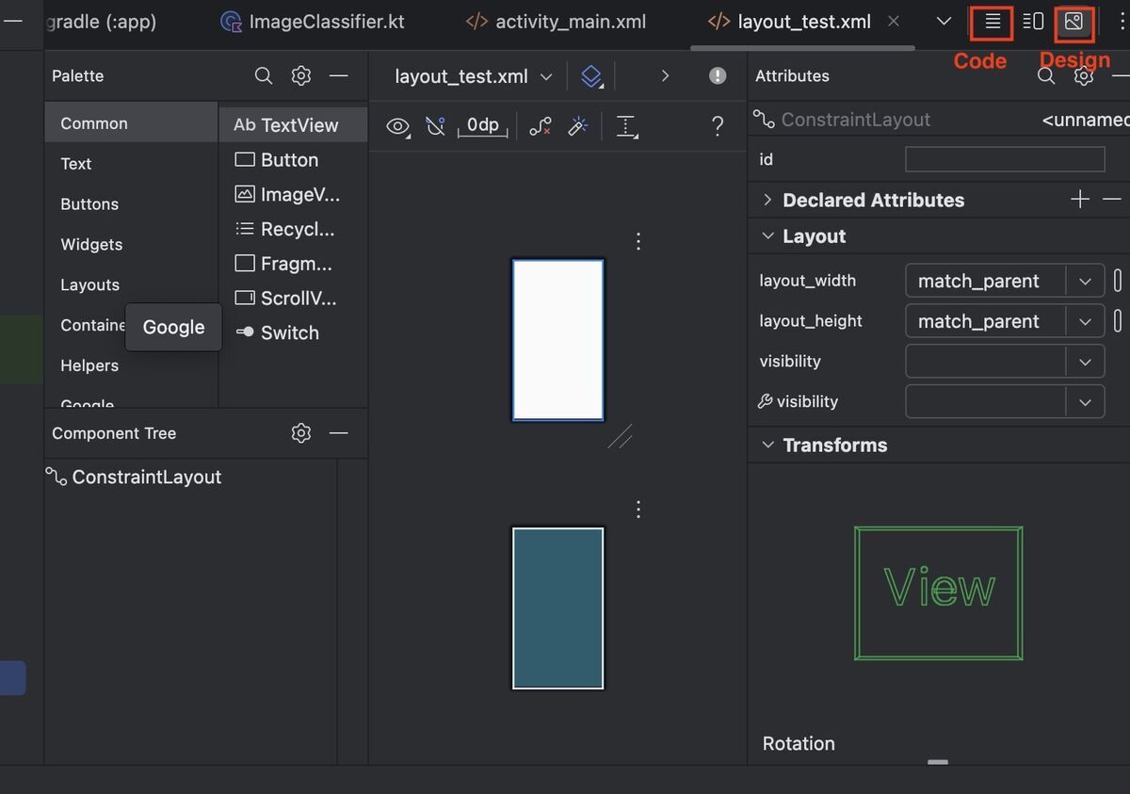Switch editor to Design view mode
The image size is (1130, 794).
point(1073,22)
